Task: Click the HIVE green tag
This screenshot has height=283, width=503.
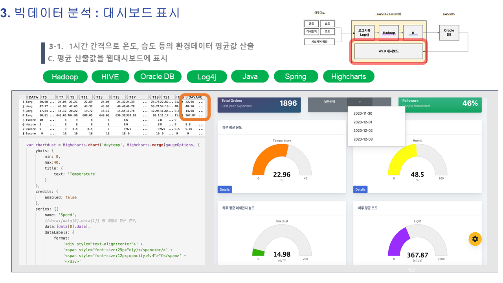Action: [x=110, y=77]
